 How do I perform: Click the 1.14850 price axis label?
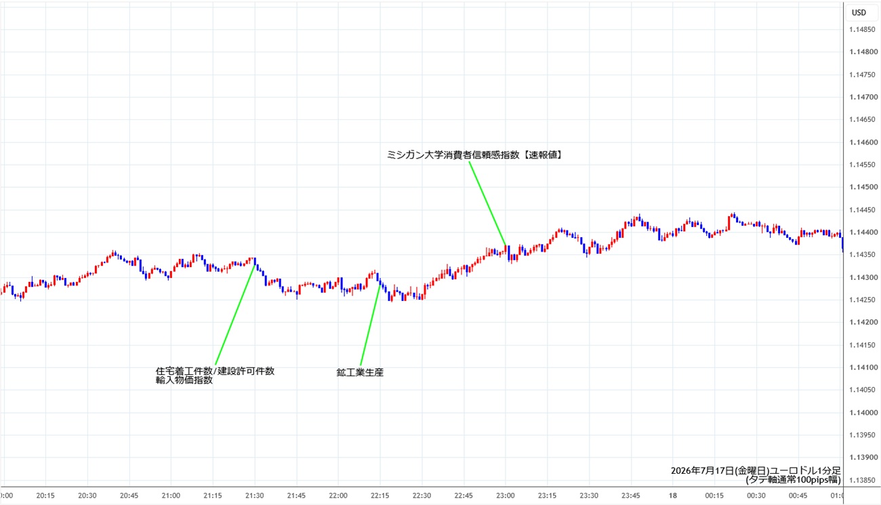point(861,29)
